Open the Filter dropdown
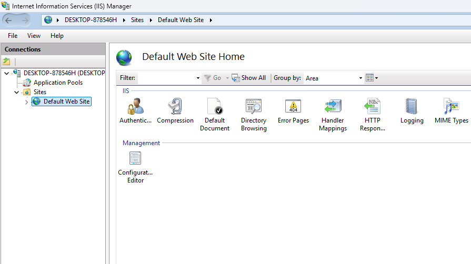 (x=198, y=78)
